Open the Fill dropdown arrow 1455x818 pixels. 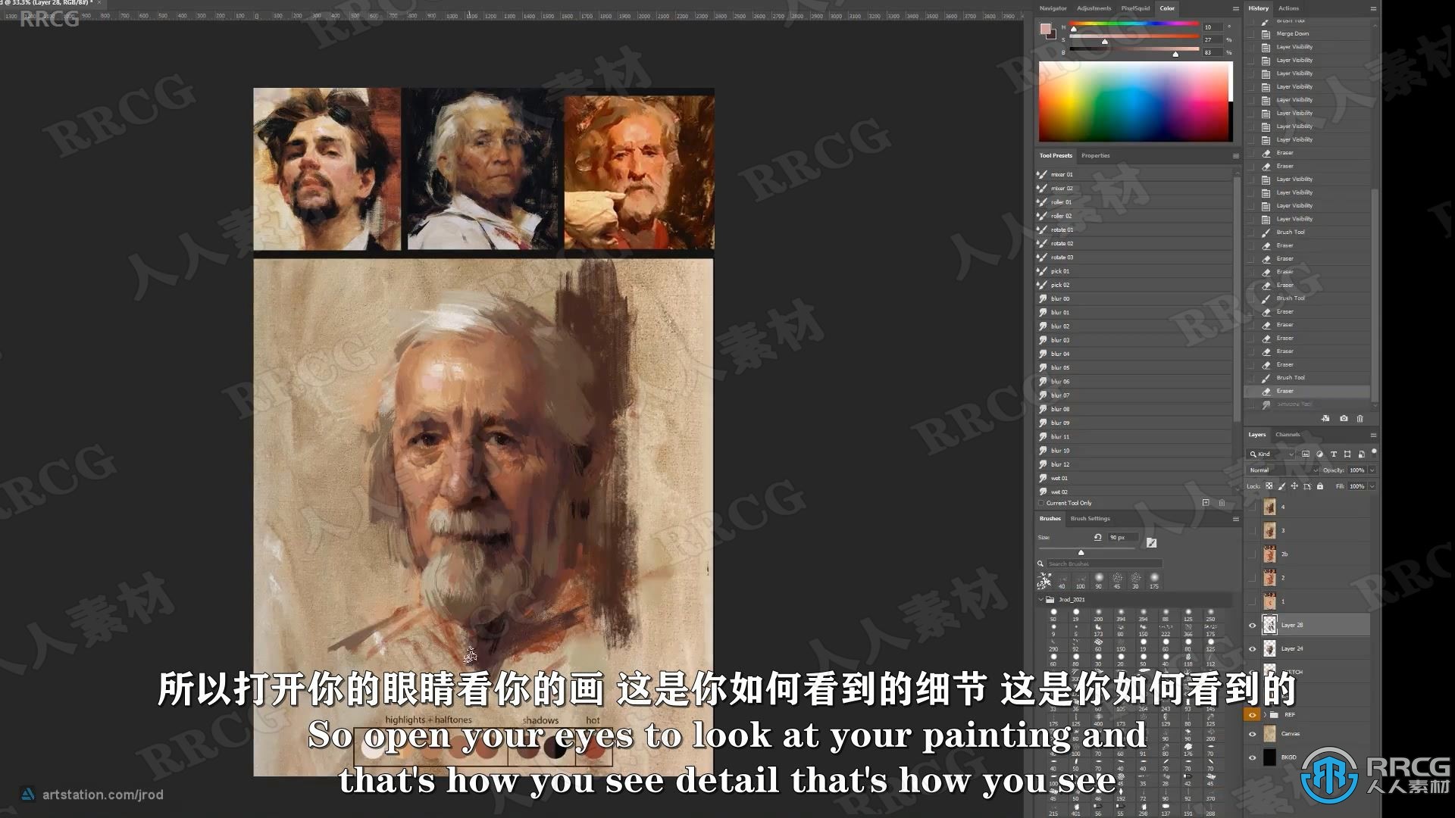1372,486
